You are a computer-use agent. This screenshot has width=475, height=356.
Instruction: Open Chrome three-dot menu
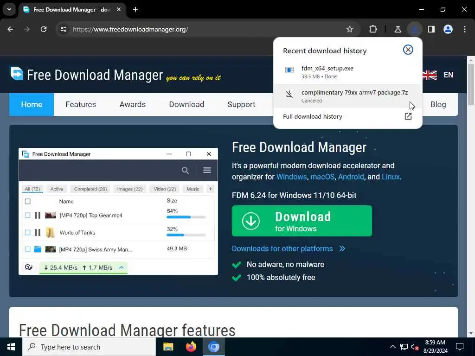point(465,29)
